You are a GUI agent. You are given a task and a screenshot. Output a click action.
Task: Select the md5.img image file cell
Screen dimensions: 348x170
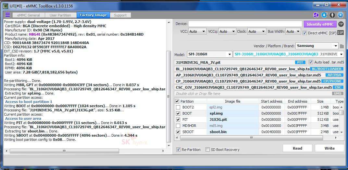233,126
